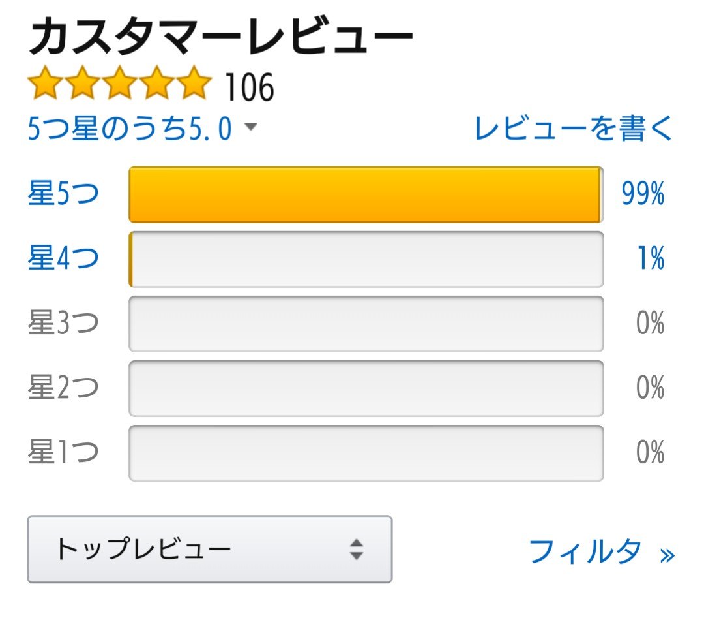This screenshot has height=635, width=704.
Task: Click the » chevron next to フィルタ
Action: point(667,555)
